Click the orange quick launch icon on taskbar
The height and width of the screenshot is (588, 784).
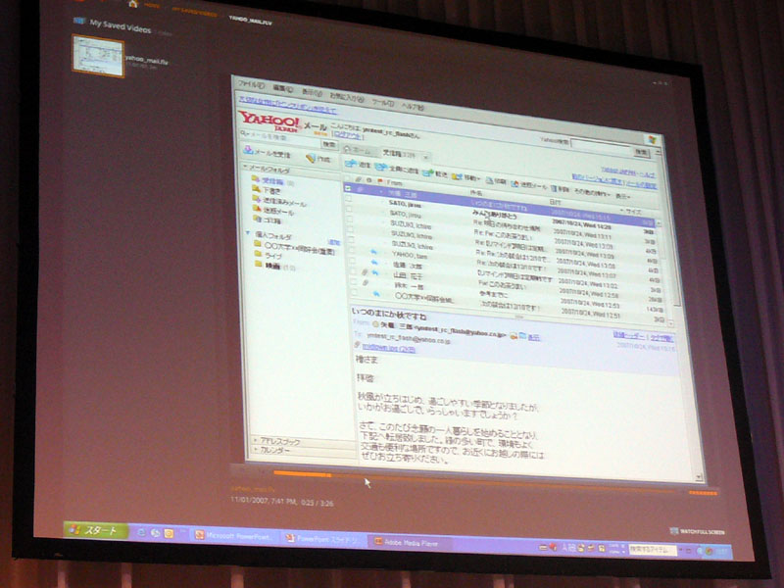coord(169,533)
